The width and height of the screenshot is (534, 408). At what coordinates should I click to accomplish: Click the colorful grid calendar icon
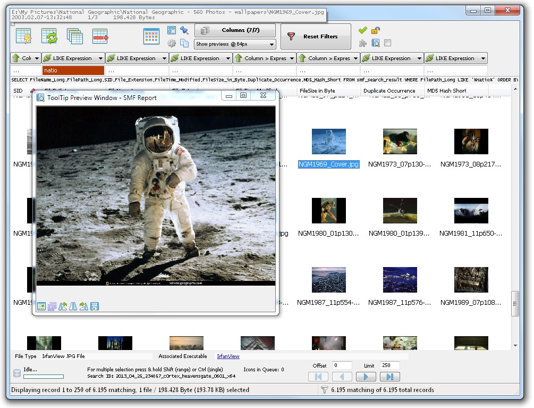(151, 37)
